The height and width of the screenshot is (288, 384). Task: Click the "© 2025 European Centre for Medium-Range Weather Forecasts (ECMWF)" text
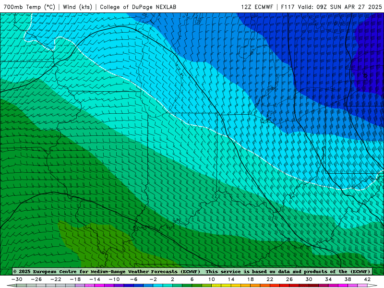coord(107,271)
